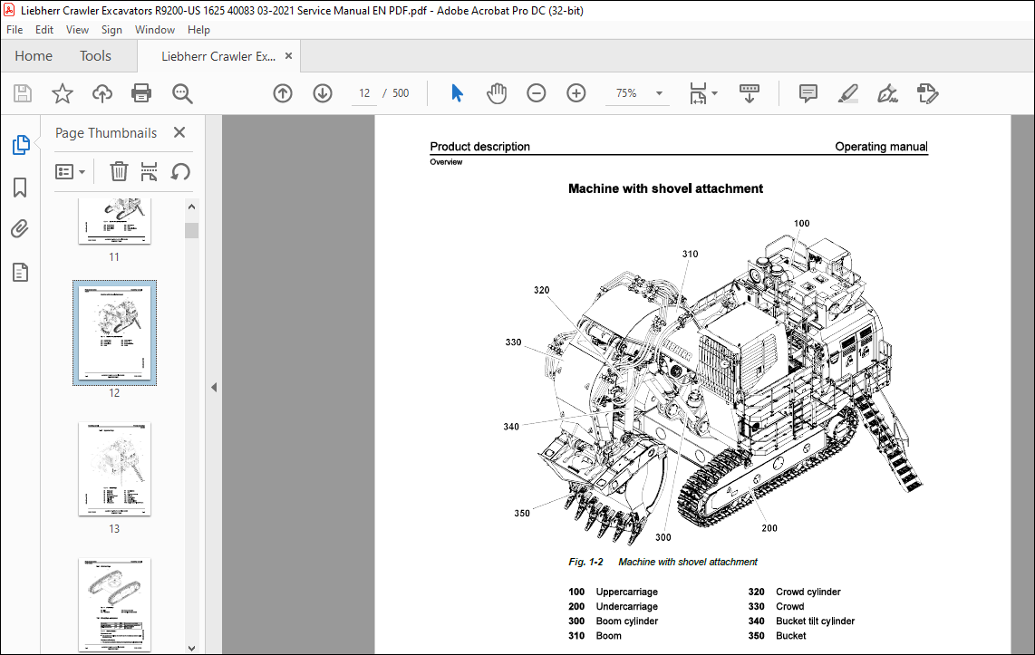1035x655 pixels.
Task: Switch to the Home tab
Action: [x=34, y=56]
